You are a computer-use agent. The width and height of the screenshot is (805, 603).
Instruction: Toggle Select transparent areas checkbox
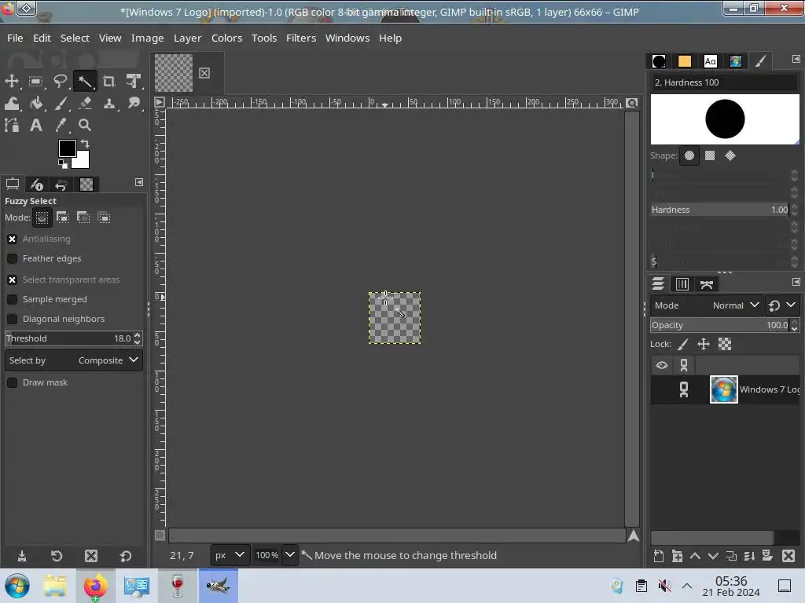click(x=13, y=280)
